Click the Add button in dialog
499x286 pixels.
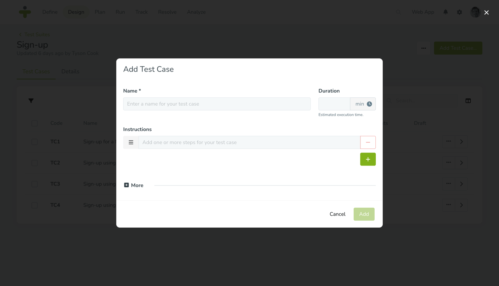pyautogui.click(x=364, y=214)
